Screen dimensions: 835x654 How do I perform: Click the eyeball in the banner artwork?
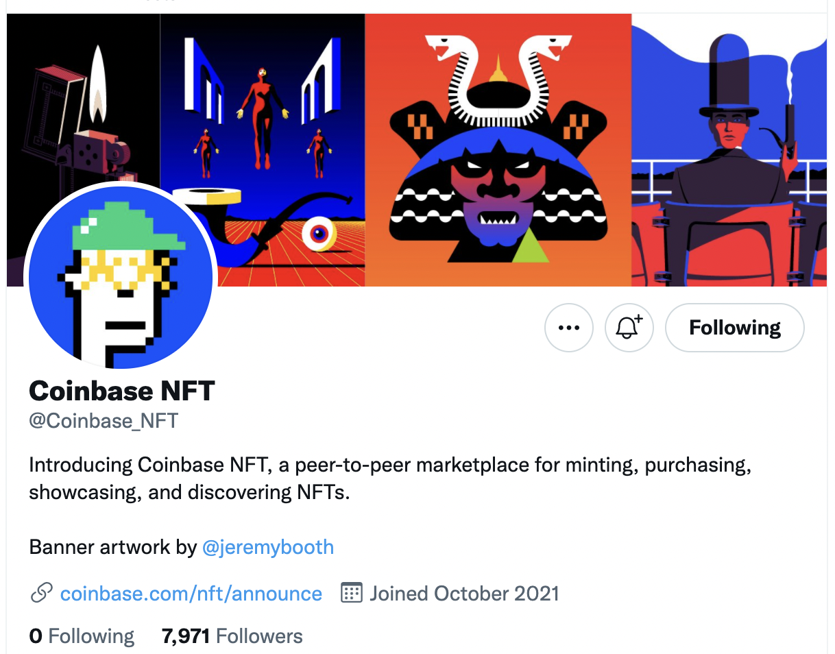(319, 234)
